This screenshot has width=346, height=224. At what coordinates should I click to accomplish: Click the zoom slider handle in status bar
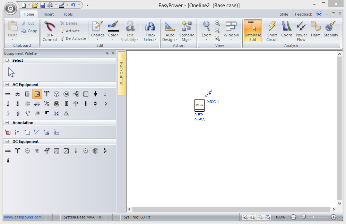coord(304,217)
